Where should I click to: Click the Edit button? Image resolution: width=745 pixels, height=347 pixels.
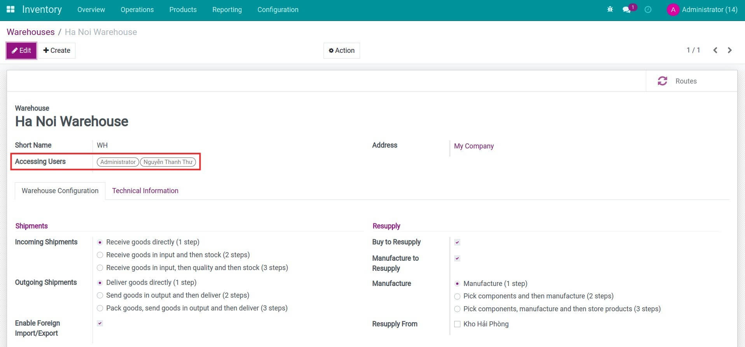(x=21, y=51)
